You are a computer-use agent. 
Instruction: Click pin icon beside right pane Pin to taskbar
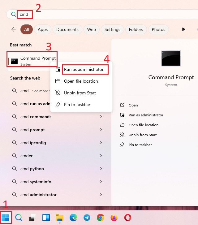click(122, 145)
